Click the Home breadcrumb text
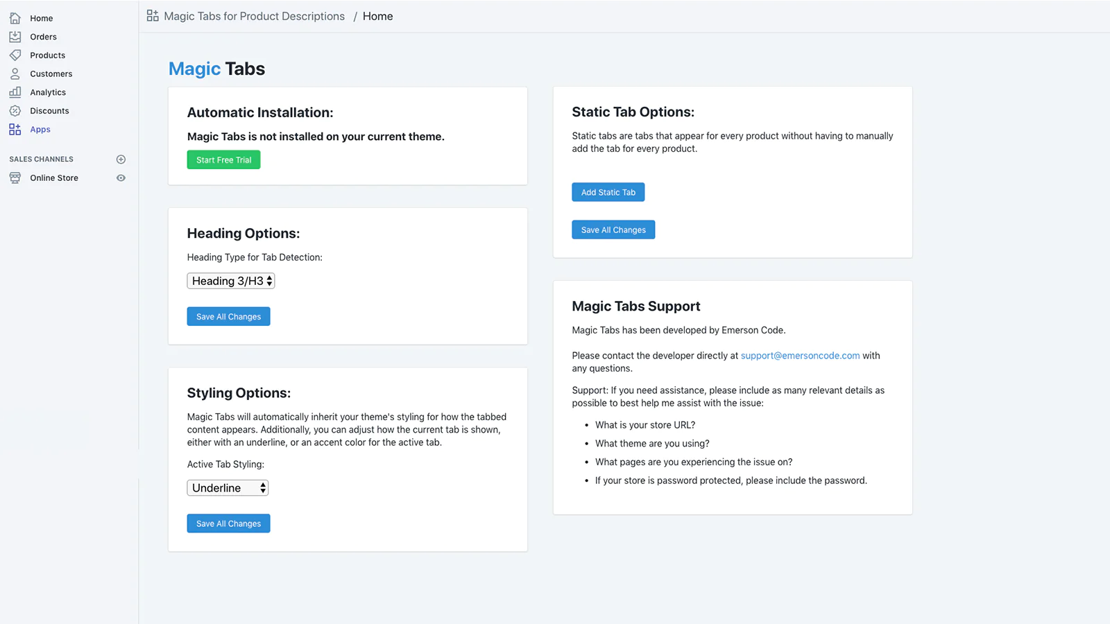This screenshot has width=1110, height=624. coord(377,16)
